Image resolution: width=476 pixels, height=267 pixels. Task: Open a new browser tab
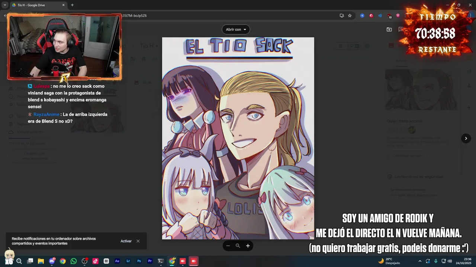(72, 5)
